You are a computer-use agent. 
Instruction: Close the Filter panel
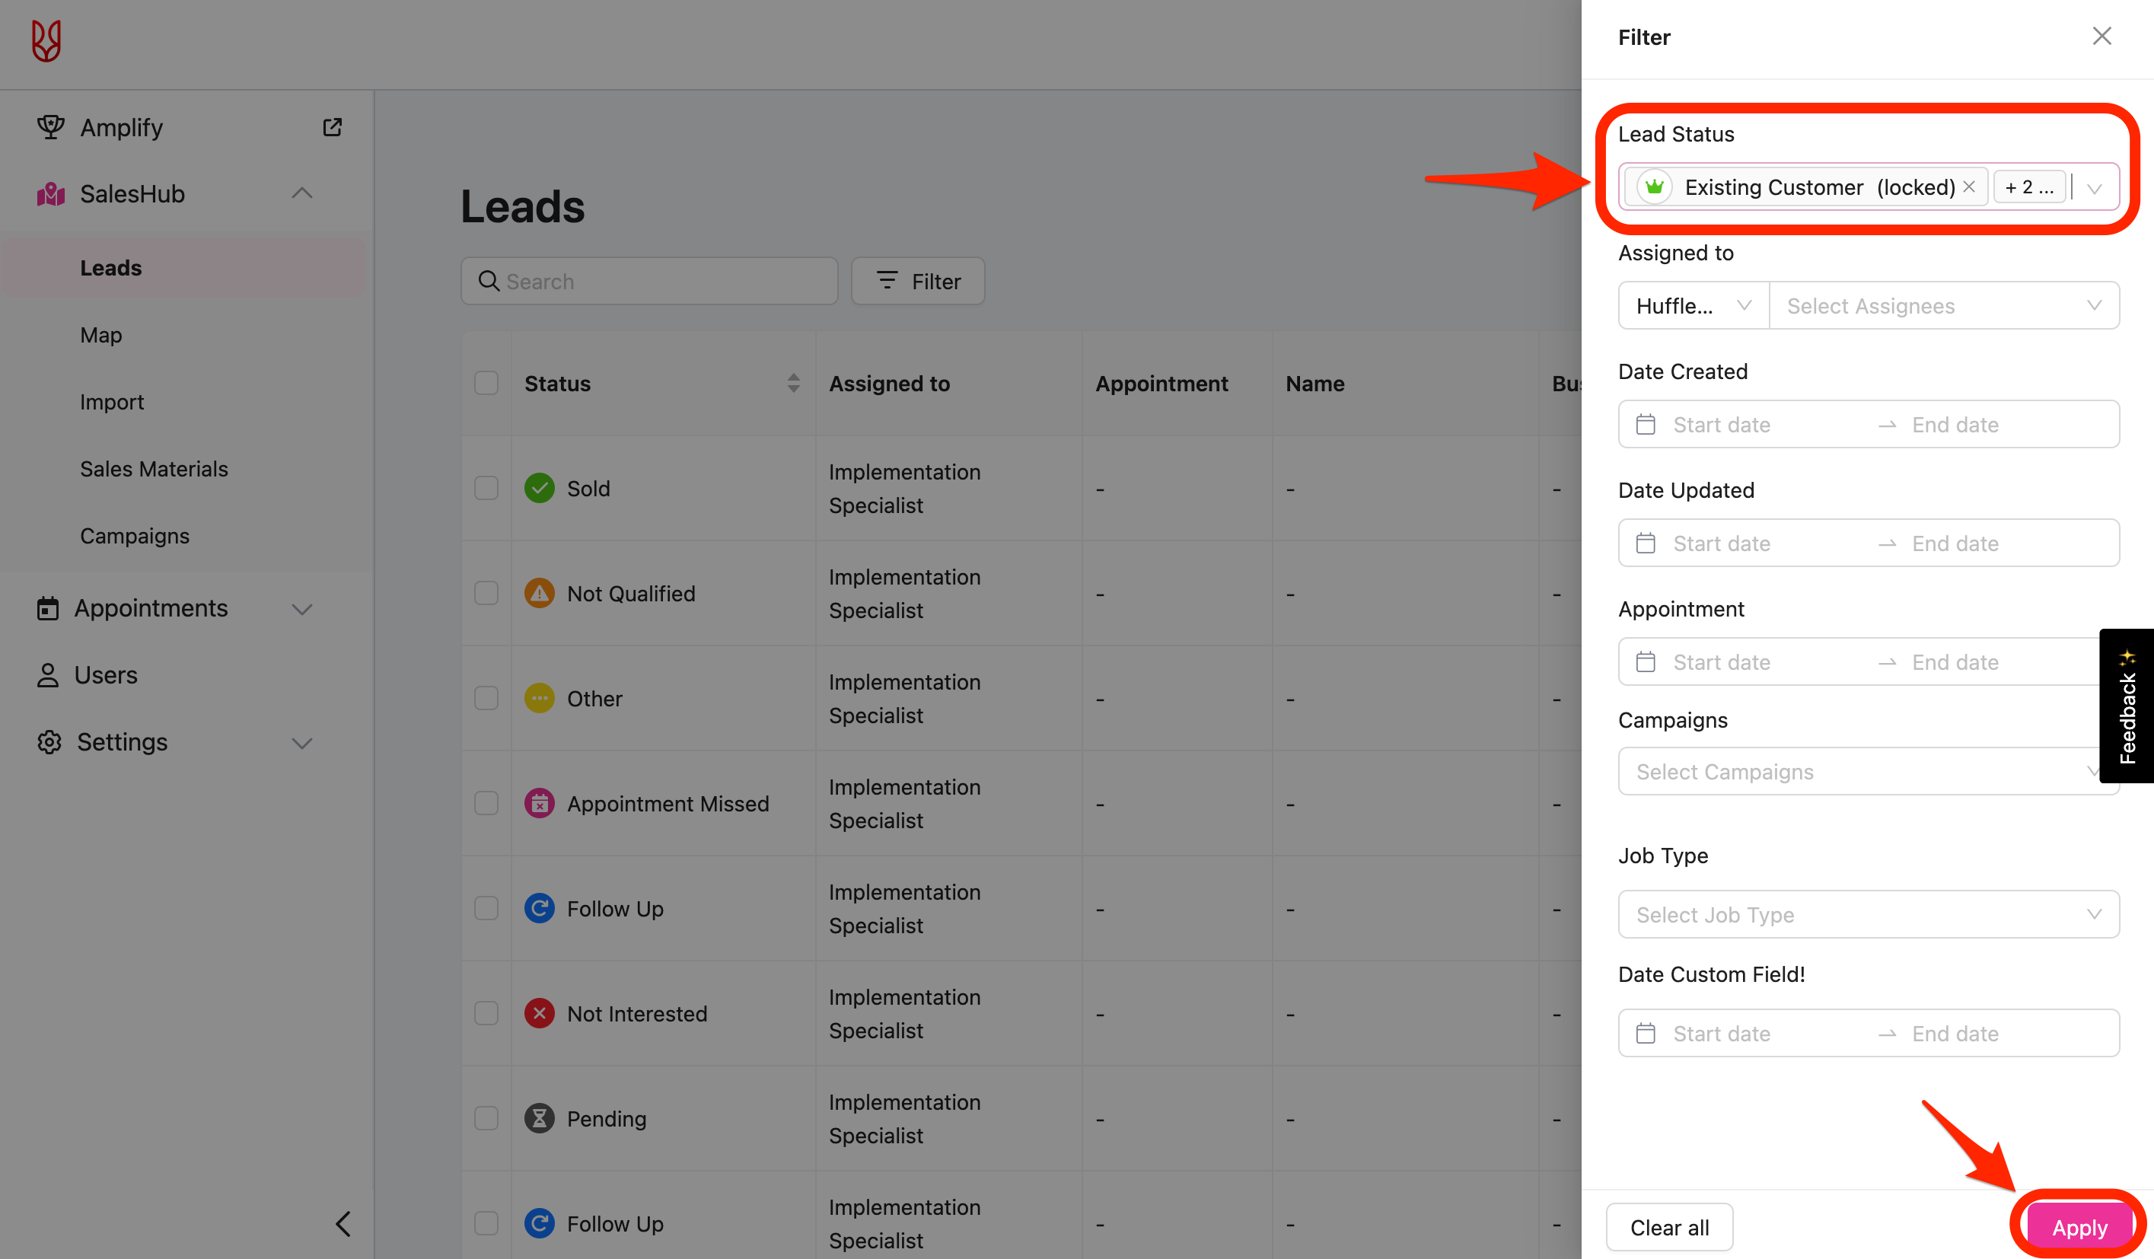2101,36
